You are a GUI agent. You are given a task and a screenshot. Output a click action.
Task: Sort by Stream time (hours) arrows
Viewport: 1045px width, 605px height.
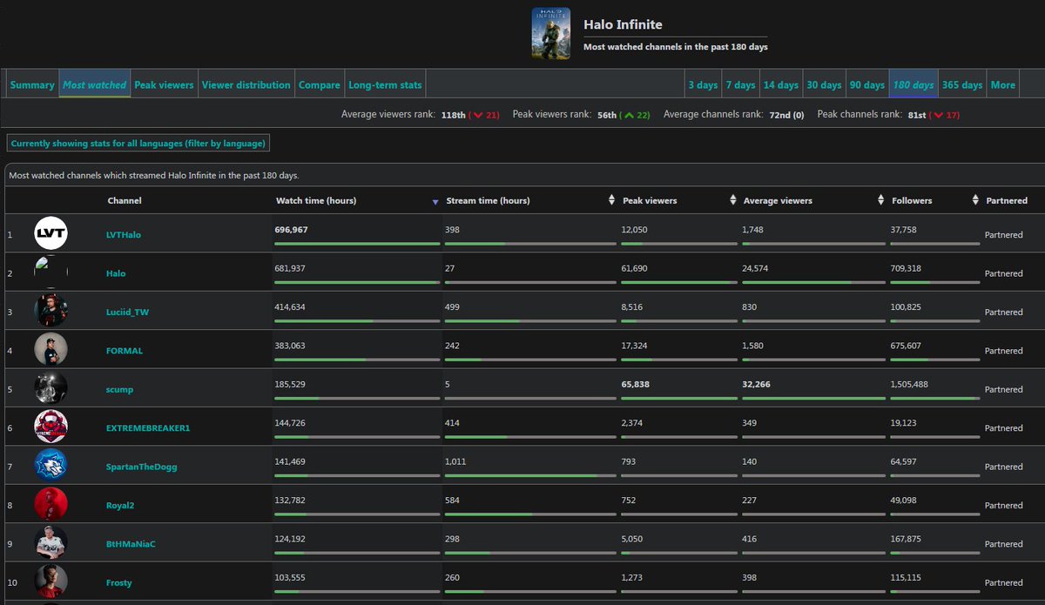(611, 200)
